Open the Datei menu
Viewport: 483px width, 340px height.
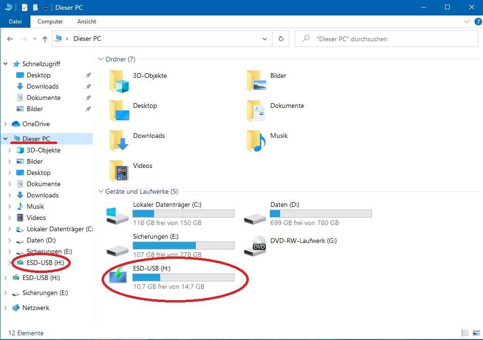pos(15,22)
